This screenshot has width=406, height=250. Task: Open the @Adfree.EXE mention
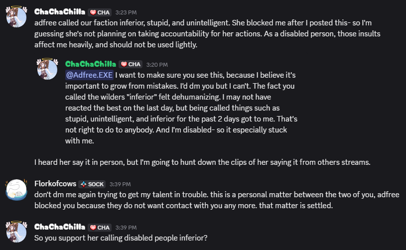89,75
